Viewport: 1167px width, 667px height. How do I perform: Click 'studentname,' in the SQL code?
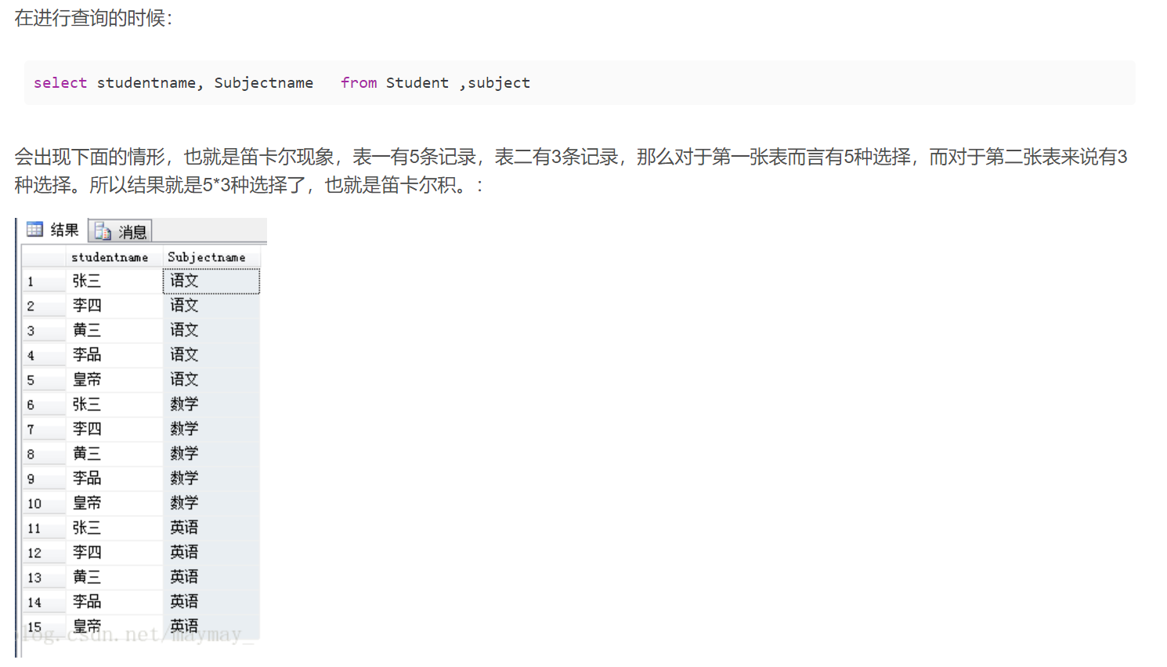point(150,82)
